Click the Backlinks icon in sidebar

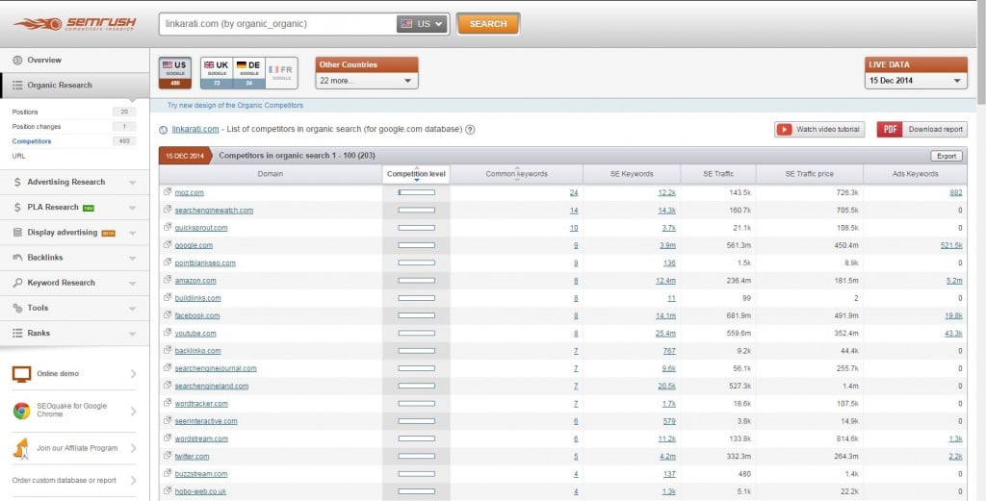tap(17, 258)
